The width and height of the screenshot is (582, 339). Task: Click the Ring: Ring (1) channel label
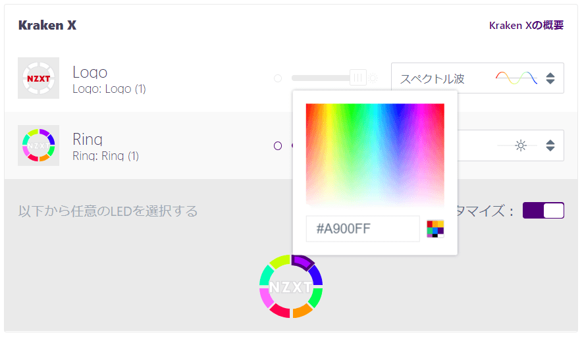106,156
